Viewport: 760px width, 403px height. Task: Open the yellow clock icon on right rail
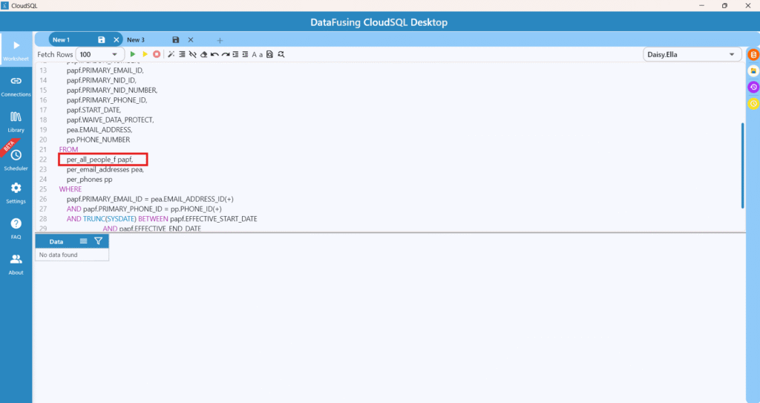753,103
